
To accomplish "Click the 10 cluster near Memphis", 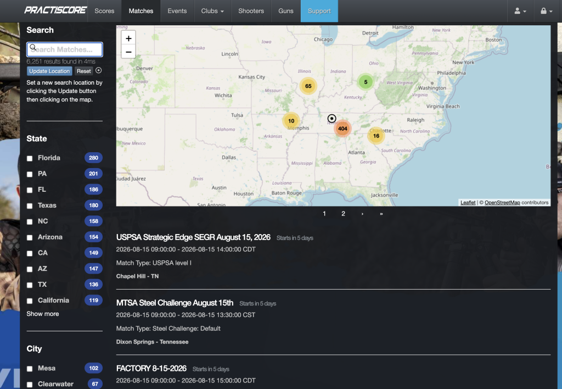I will point(291,121).
